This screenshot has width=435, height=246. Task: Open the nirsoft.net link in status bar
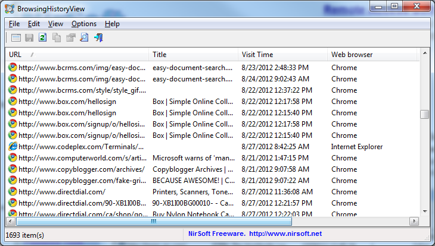(x=285, y=234)
